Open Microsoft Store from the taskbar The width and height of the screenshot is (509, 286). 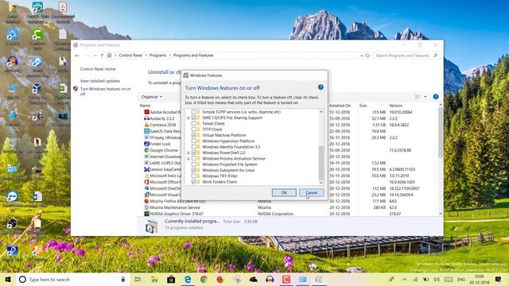click(171, 279)
